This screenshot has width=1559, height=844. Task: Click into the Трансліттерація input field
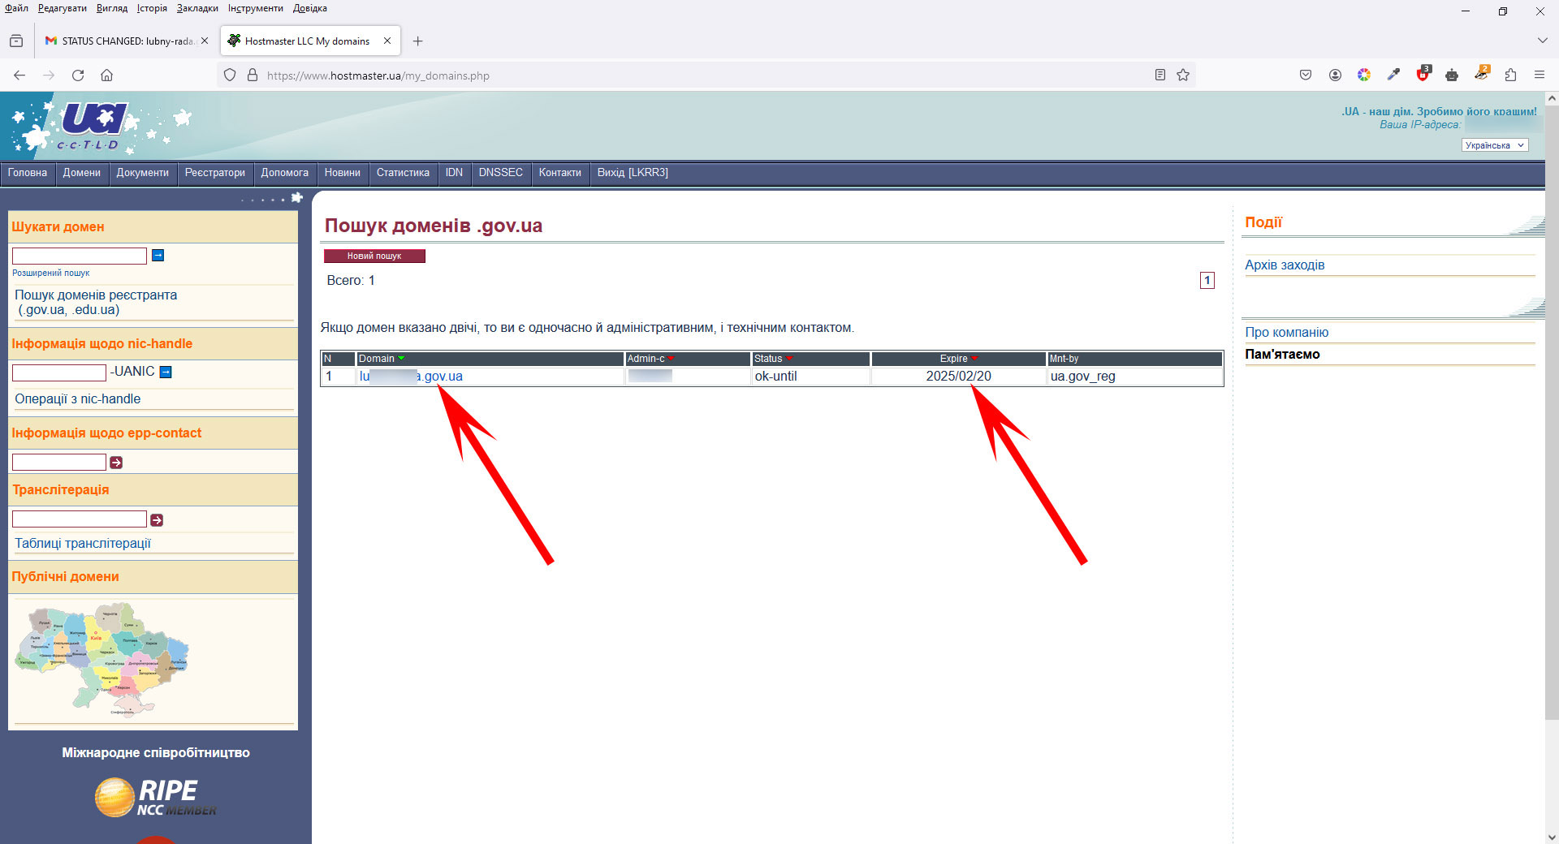coord(80,519)
